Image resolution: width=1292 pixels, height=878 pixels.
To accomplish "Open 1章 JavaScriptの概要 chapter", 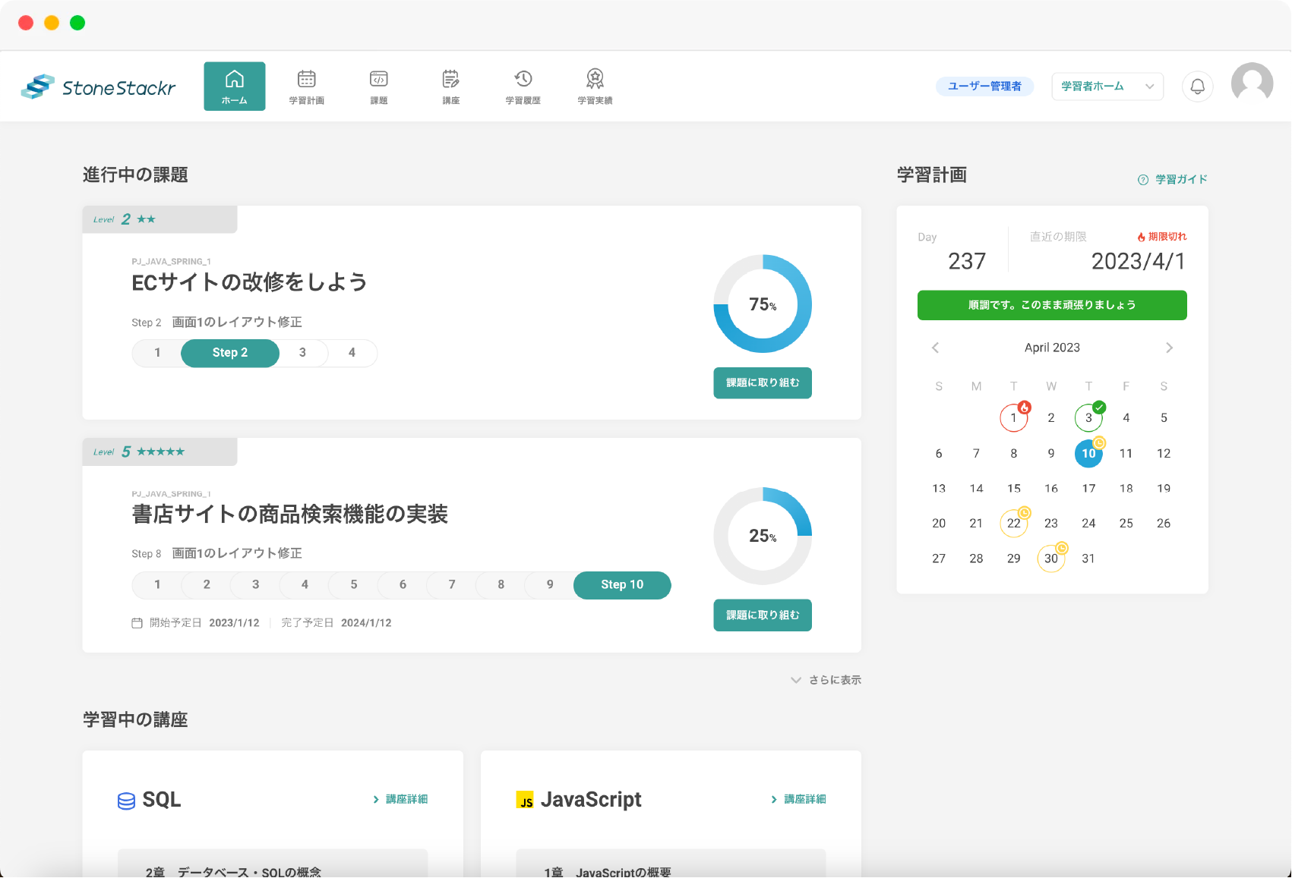I will pyautogui.click(x=671, y=864).
